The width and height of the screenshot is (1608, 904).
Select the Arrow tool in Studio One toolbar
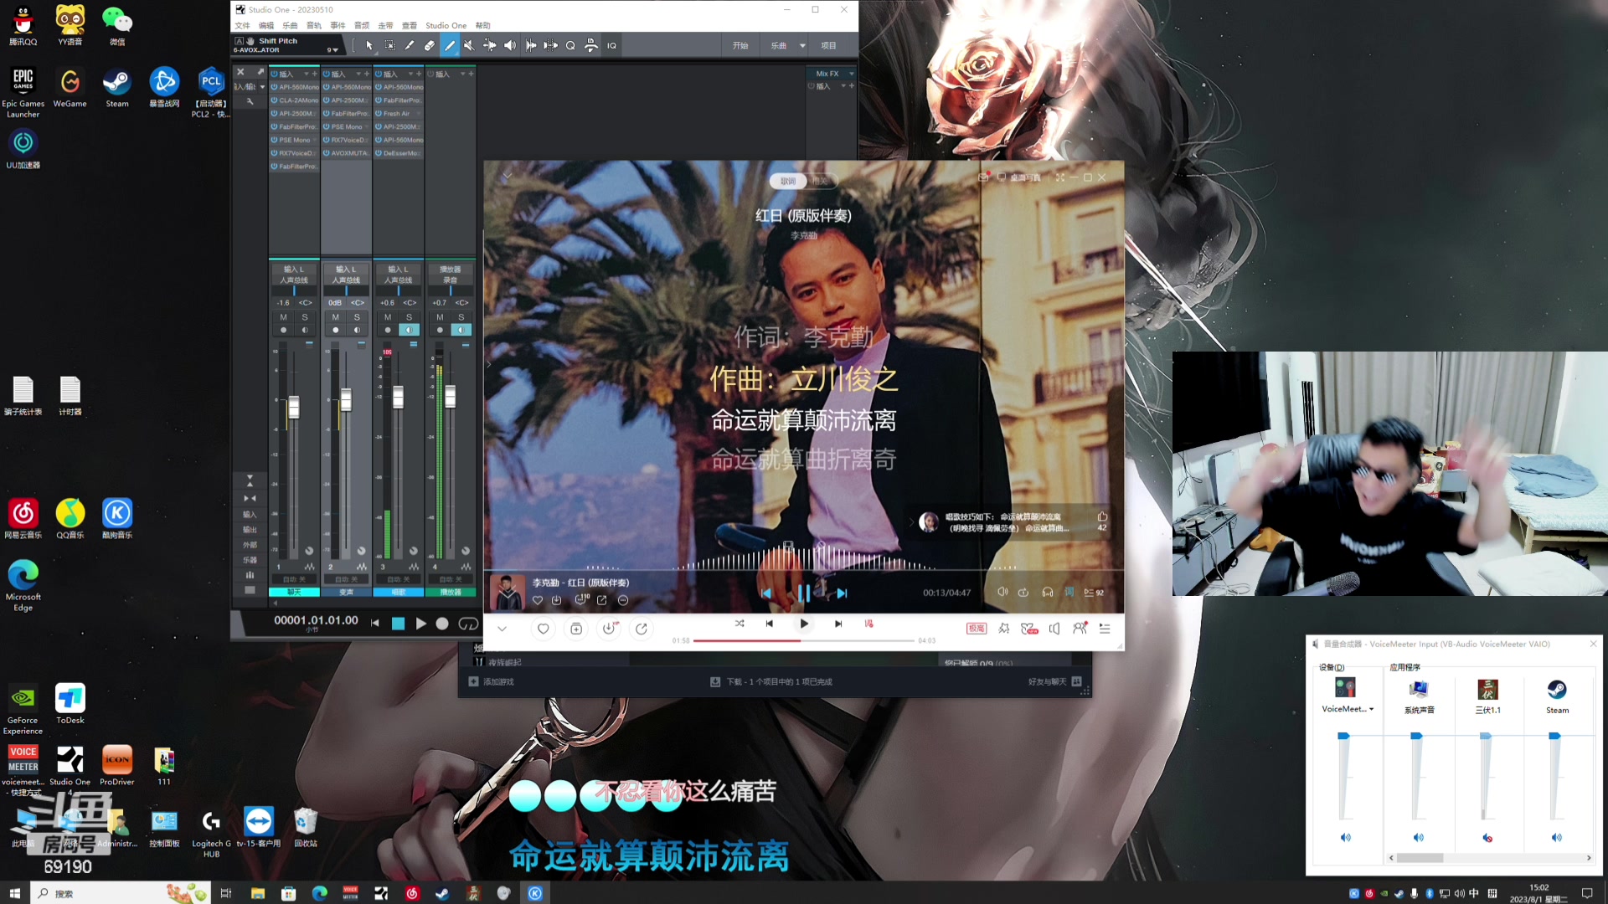(x=369, y=45)
